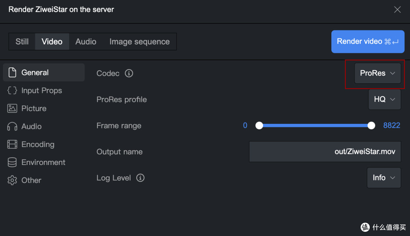
Task: Open the Environment settings section
Action: [x=44, y=162]
